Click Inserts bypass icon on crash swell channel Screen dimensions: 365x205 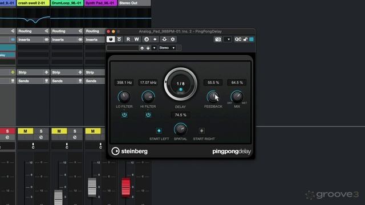point(46,40)
